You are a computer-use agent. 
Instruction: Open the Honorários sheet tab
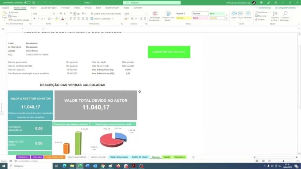[x=180, y=157]
